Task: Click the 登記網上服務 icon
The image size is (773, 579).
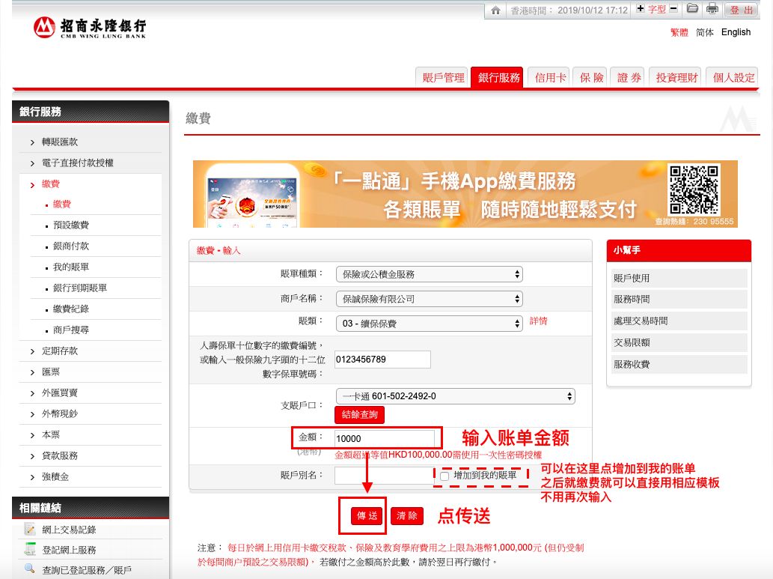Action: 30,549
